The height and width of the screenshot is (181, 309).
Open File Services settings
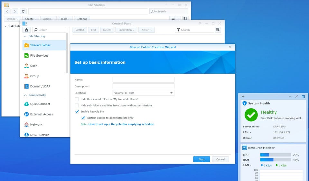click(x=39, y=56)
